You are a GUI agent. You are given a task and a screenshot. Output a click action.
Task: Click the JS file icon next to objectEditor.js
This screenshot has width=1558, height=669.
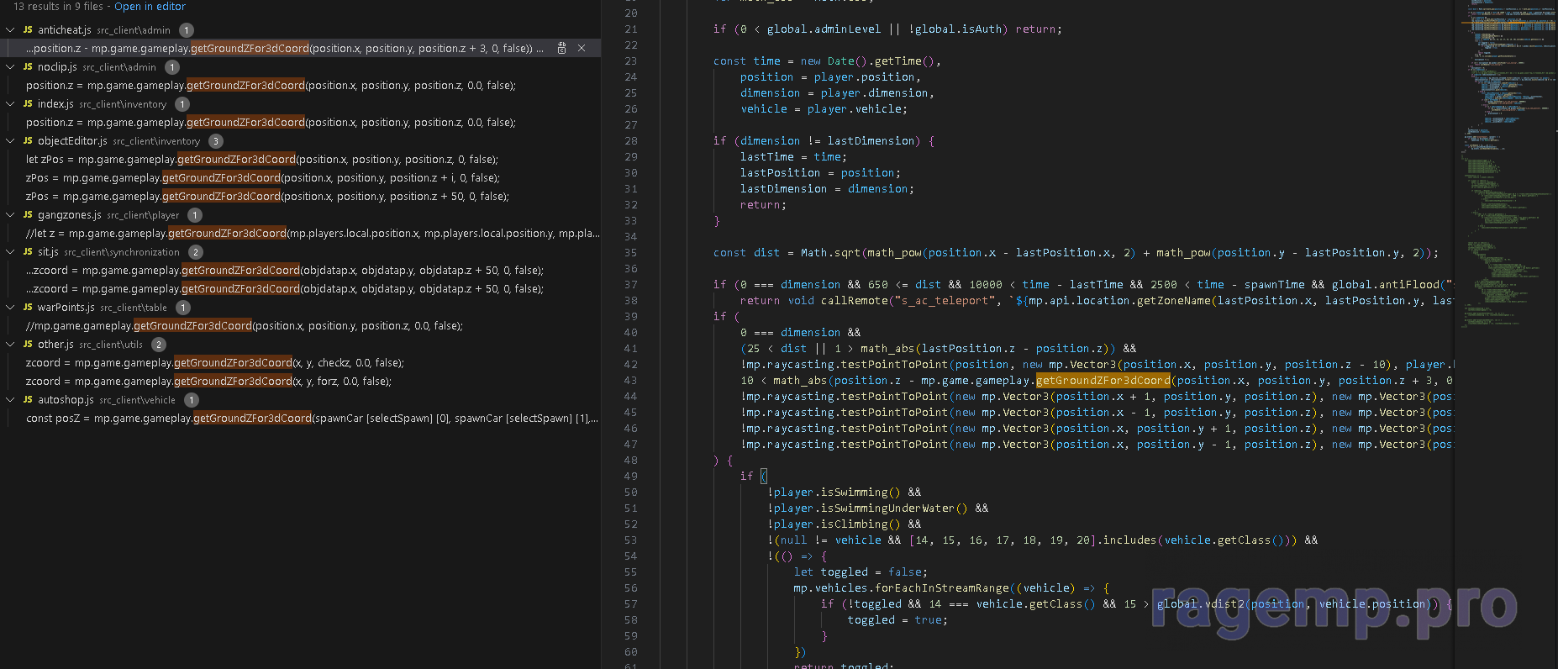(28, 140)
